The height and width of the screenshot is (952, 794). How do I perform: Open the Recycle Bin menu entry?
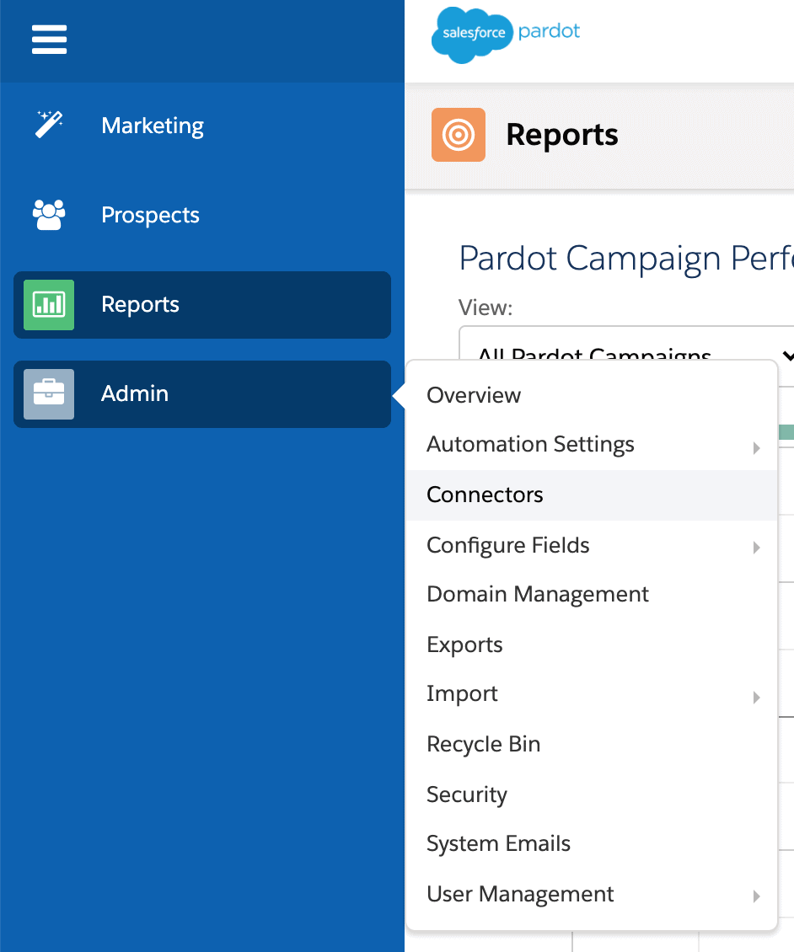(x=484, y=744)
